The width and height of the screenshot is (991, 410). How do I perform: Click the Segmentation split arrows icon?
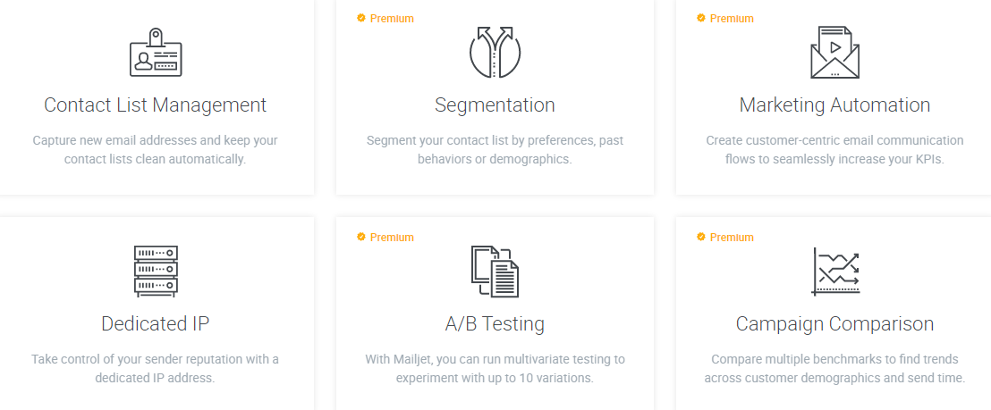pos(495,52)
